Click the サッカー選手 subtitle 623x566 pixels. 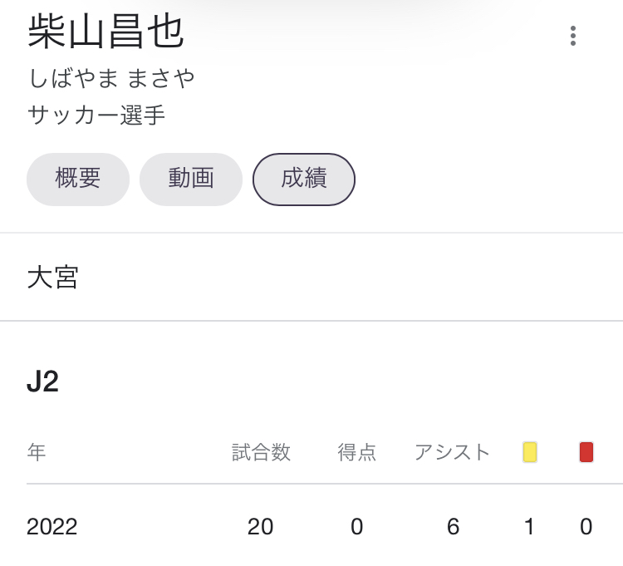click(x=96, y=115)
